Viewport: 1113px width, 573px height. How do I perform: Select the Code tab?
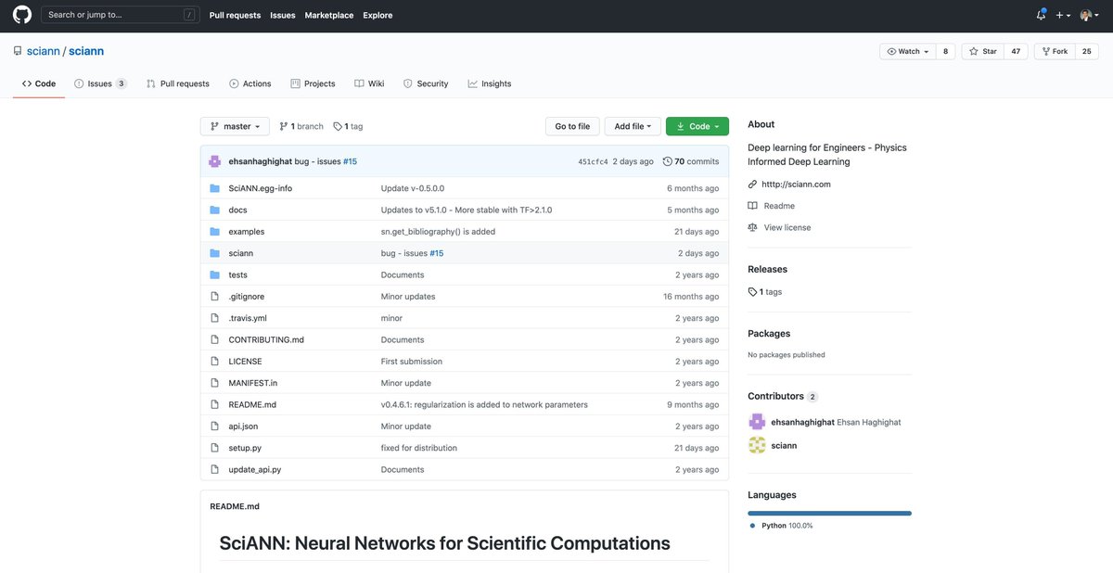(x=39, y=83)
